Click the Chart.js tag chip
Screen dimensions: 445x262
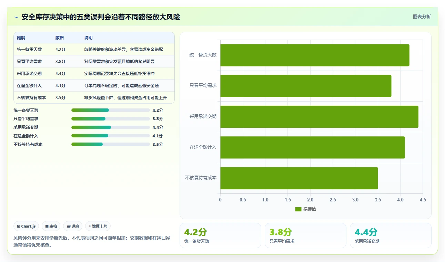tap(26, 226)
